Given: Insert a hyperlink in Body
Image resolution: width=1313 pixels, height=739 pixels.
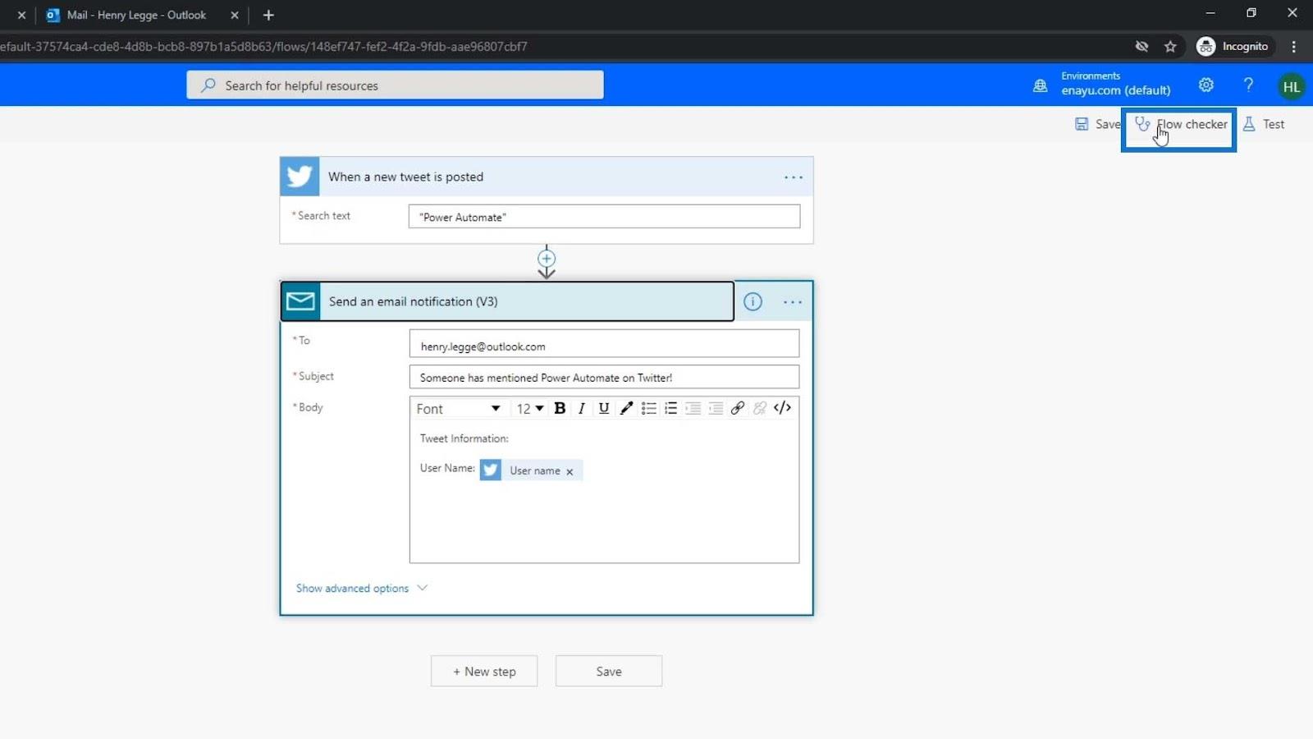Looking at the screenshot, I should [x=738, y=408].
